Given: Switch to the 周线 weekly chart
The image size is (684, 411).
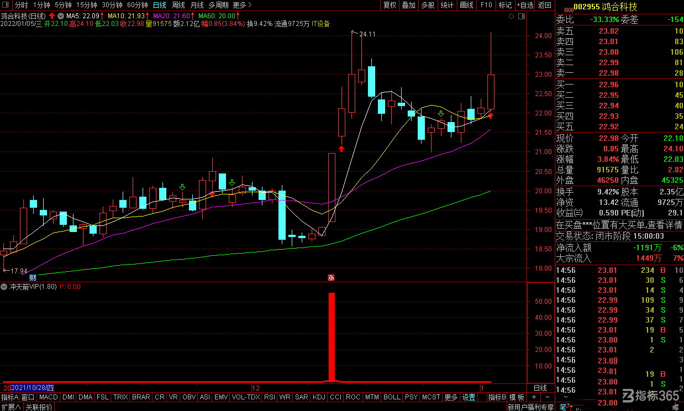Looking at the screenshot, I should click(x=178, y=5).
